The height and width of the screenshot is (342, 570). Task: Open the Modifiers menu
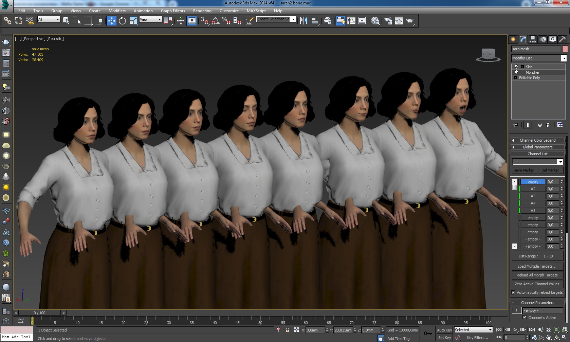[x=117, y=11]
